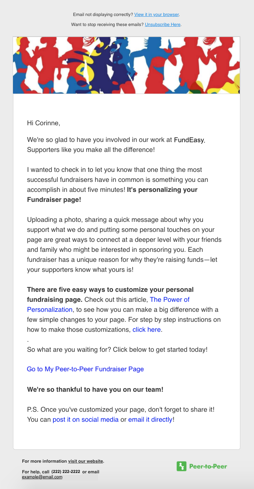
Task: Select the "post it on social media" link
Action: (x=86, y=419)
